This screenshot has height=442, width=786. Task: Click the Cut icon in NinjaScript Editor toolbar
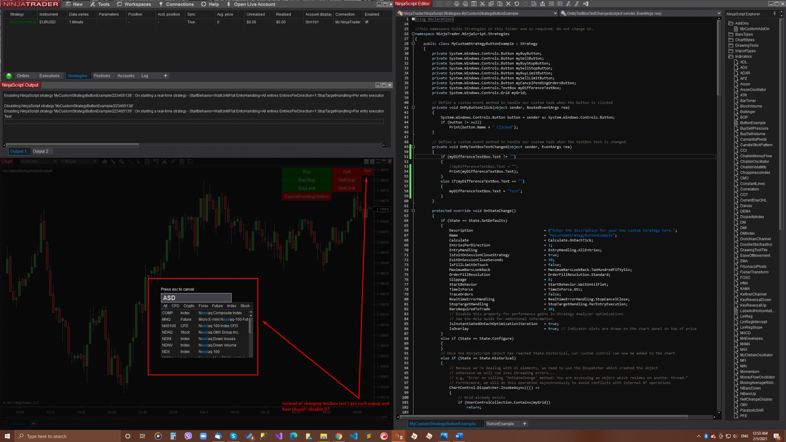(482, 4)
